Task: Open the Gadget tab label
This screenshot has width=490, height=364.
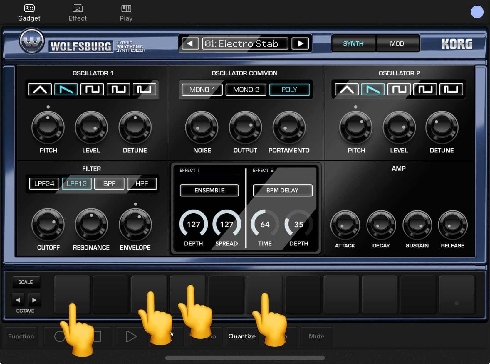Action: click(29, 18)
